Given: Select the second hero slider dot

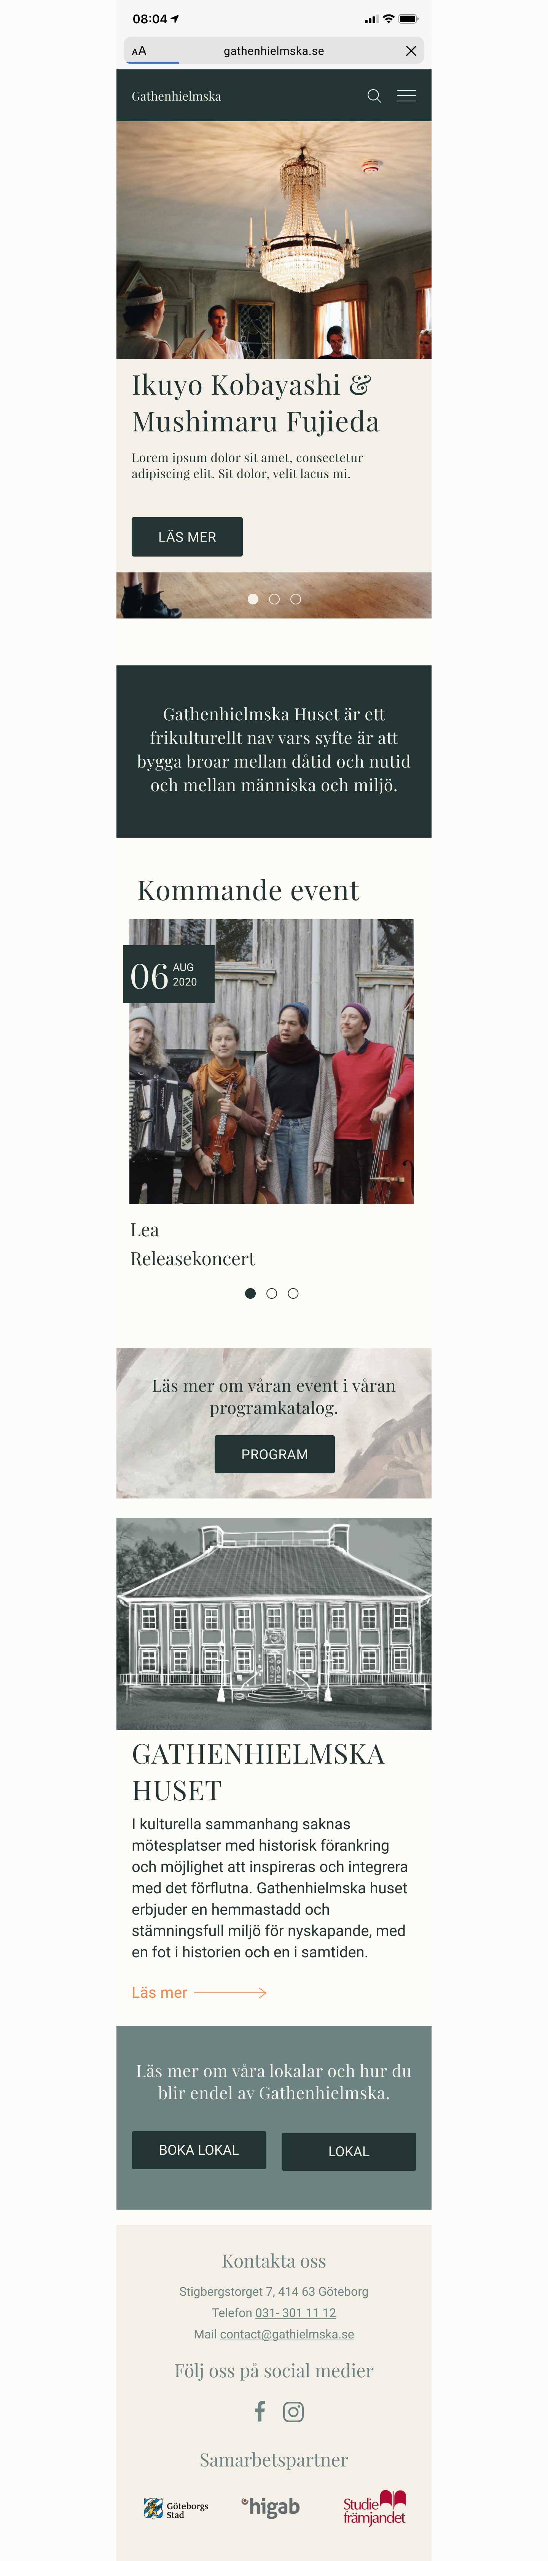Looking at the screenshot, I should pos(274,599).
